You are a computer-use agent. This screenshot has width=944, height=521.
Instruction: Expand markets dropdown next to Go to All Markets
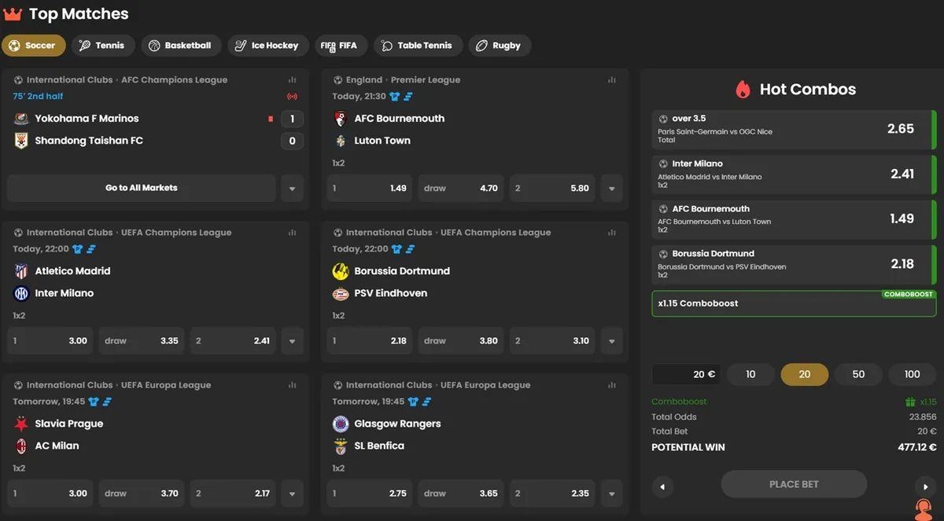coord(293,189)
